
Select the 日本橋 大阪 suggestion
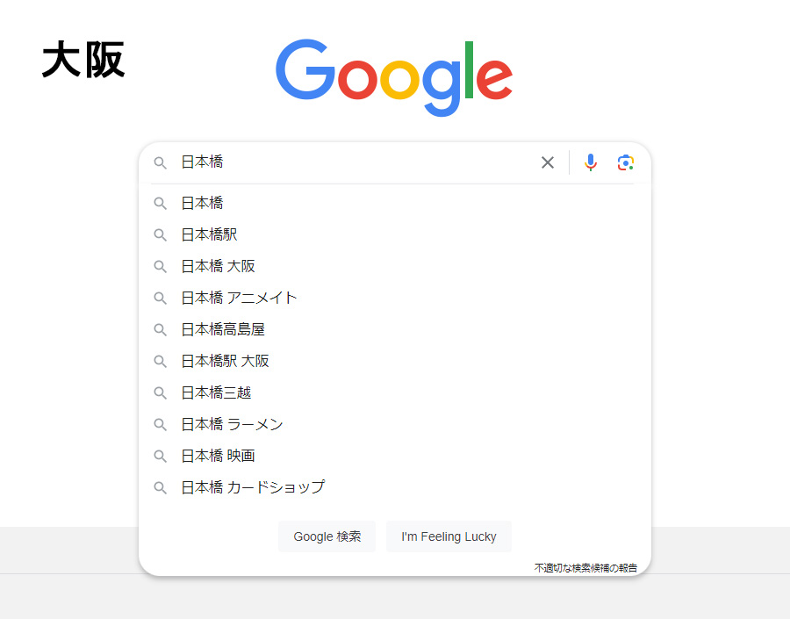(219, 266)
